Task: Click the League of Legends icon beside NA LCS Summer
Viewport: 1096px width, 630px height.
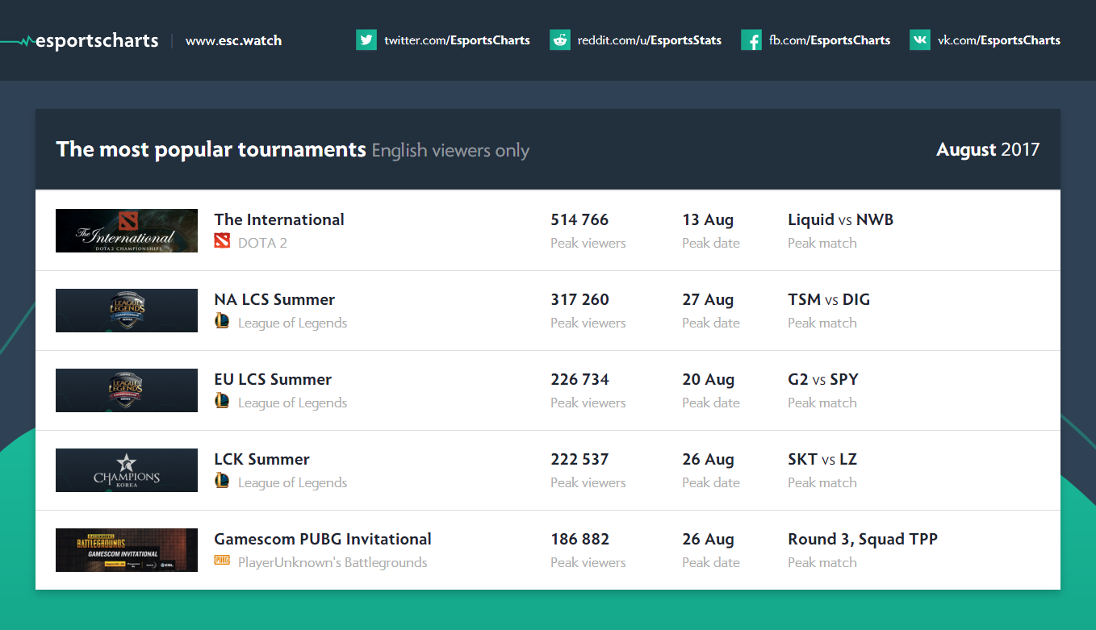Action: pyautogui.click(x=222, y=321)
